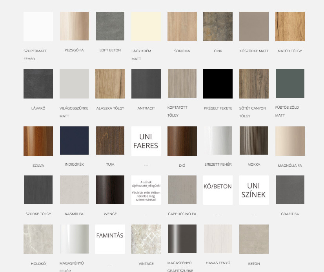This screenshot has height=272, width=324.
Task: Select the Antracit color swatch
Action: (x=146, y=84)
